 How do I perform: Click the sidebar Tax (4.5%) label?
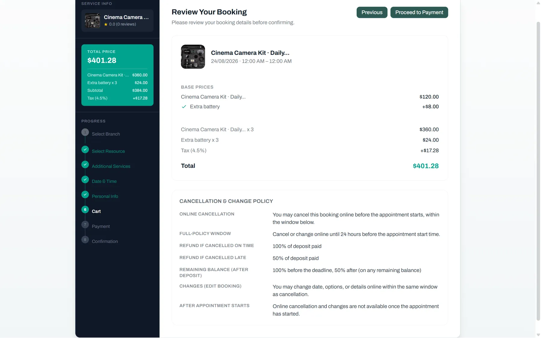(97, 98)
